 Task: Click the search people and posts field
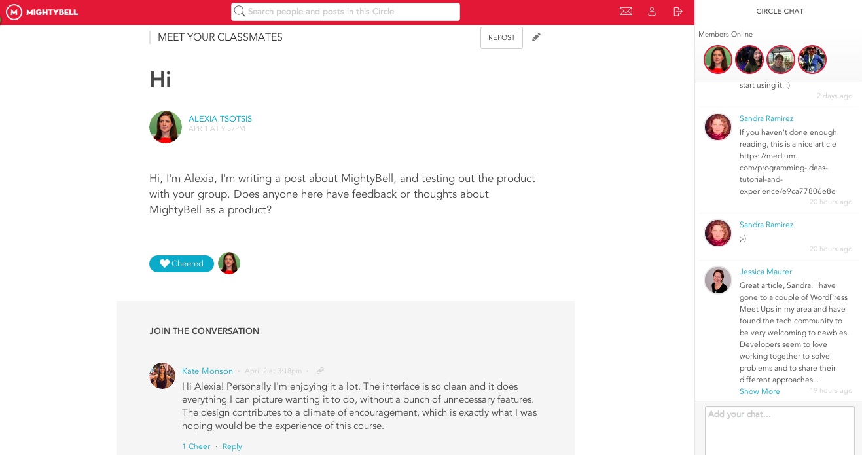tap(352, 12)
